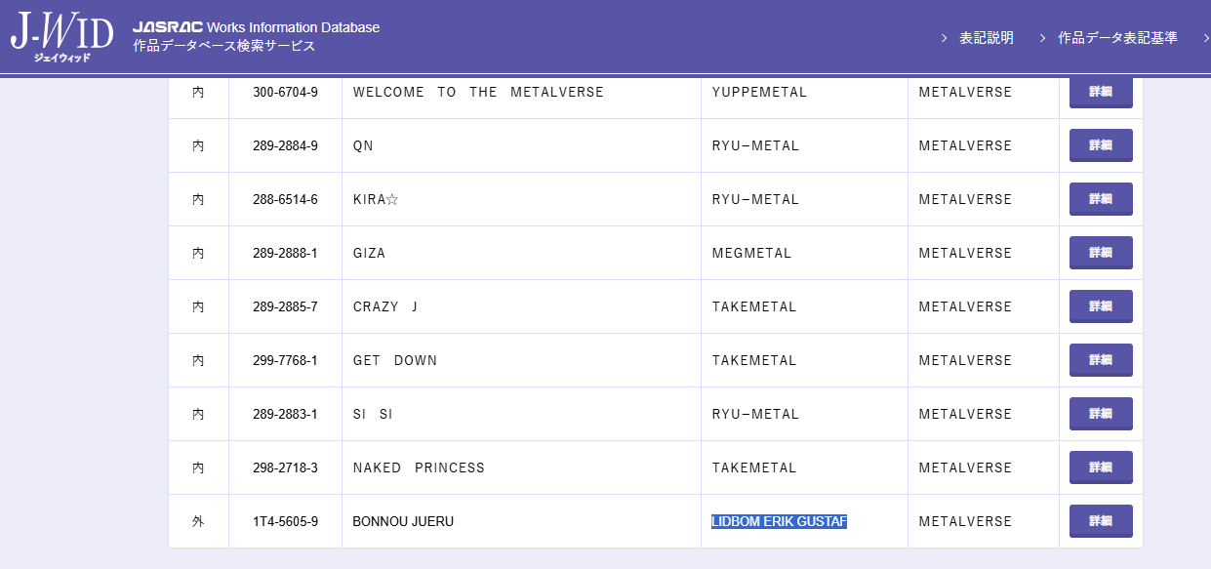Click the highlighted LIDBOM ERIK GUSTAF text
This screenshot has width=1211, height=569.
[779, 521]
